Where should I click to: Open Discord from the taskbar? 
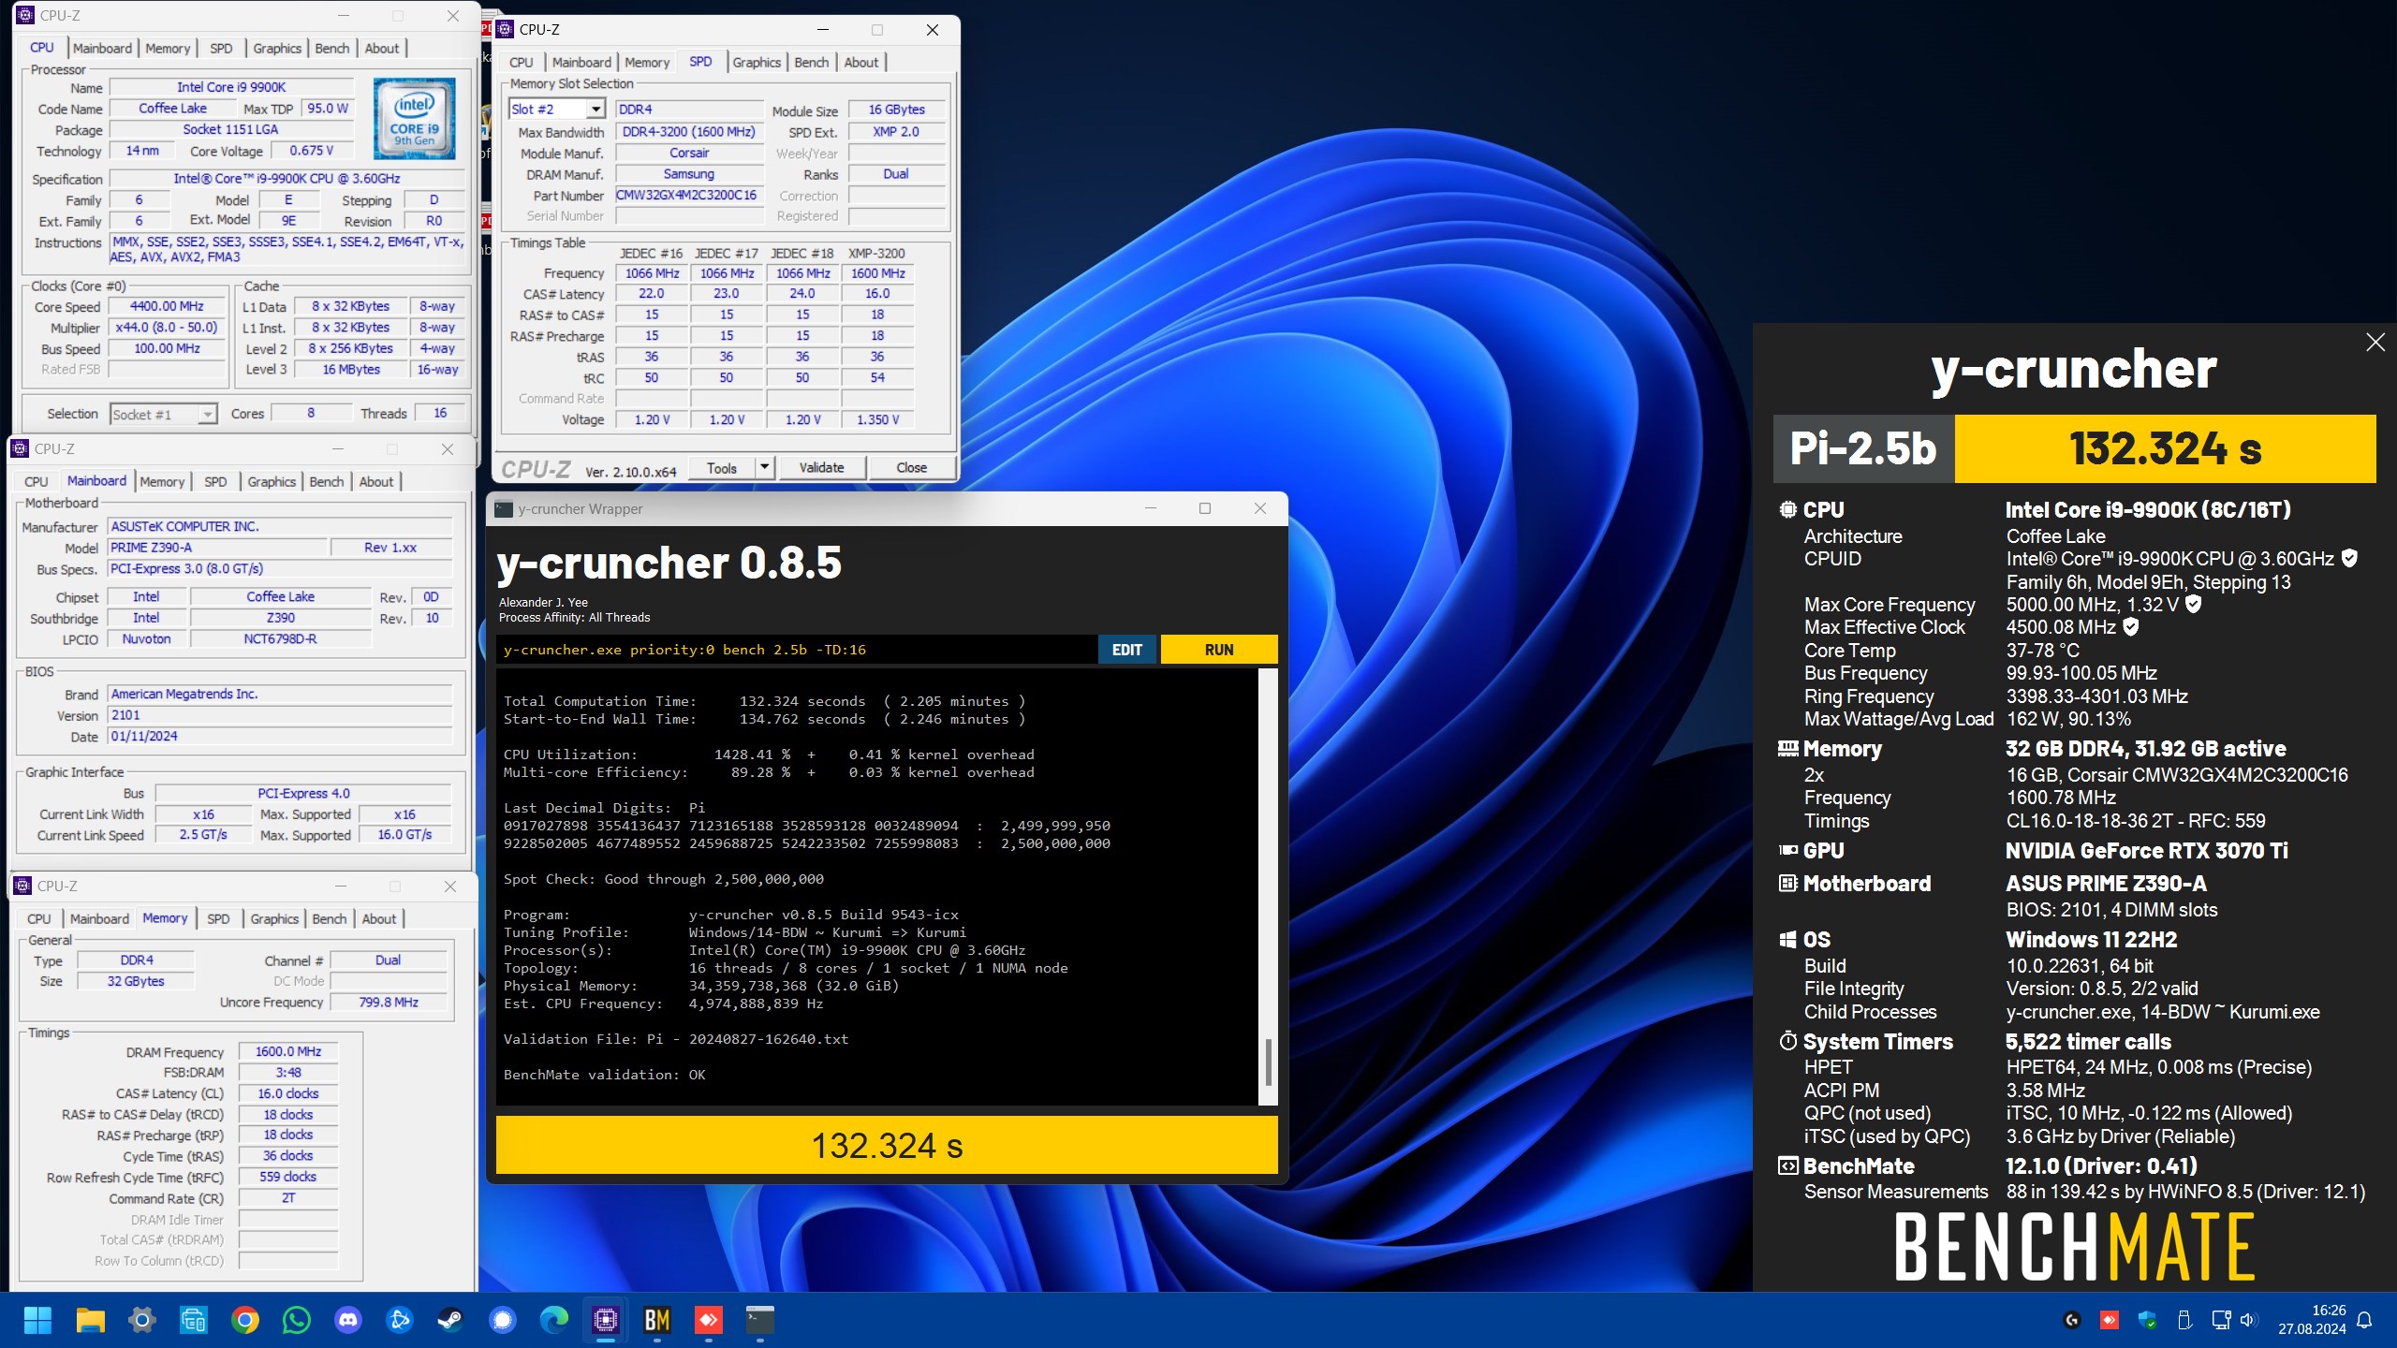[x=348, y=1320]
